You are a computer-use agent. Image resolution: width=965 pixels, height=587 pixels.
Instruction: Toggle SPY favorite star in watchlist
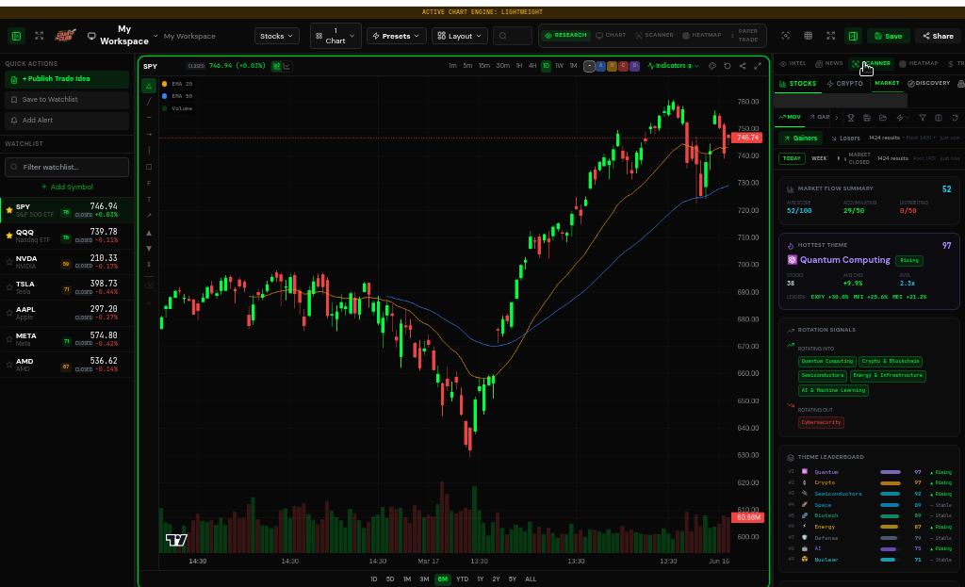click(x=9, y=210)
